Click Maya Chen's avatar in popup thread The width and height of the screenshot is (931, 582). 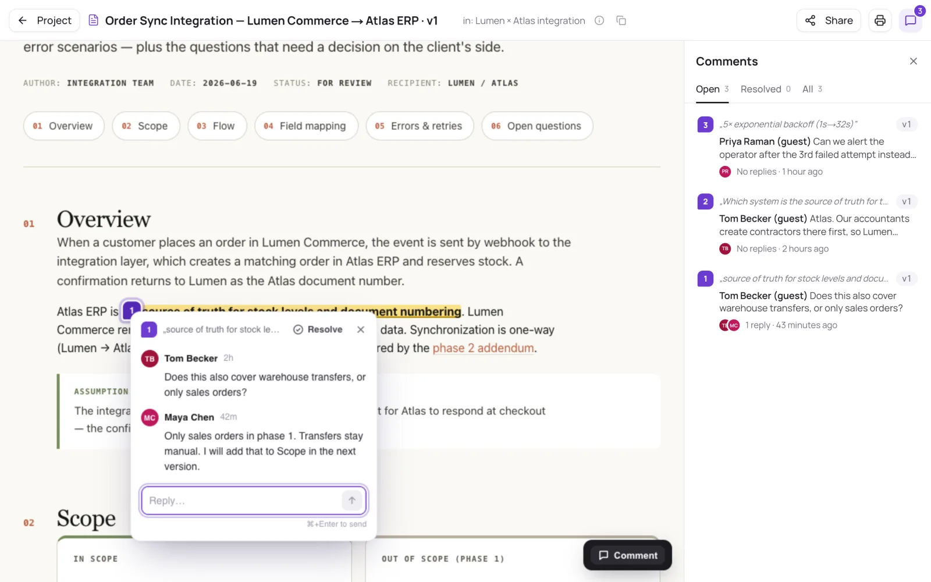click(x=150, y=418)
